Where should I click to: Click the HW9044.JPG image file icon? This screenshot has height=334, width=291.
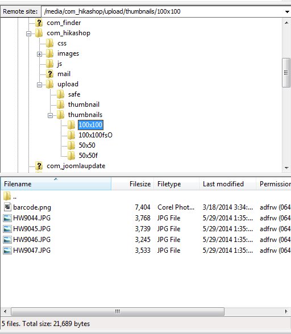(7, 218)
